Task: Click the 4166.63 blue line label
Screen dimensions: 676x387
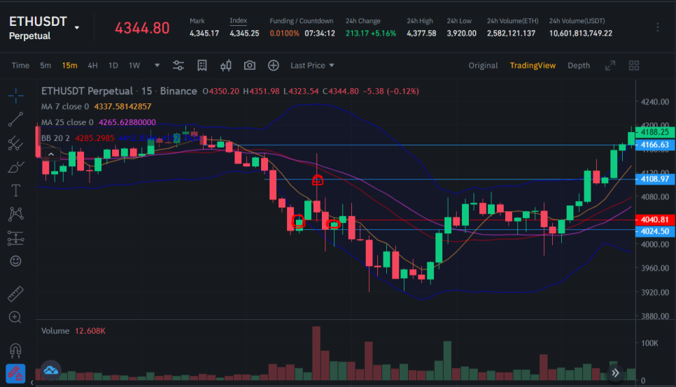Action: [x=654, y=145]
